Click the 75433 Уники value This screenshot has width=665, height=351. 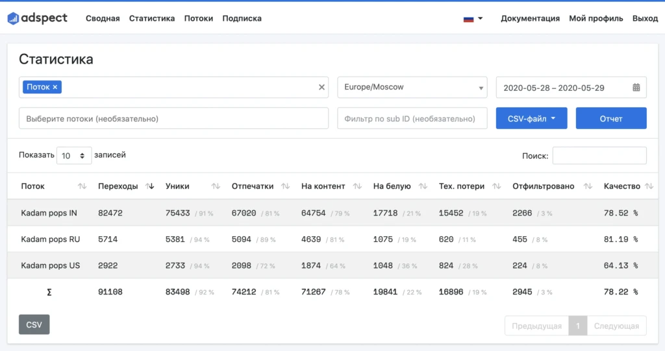[x=178, y=213]
